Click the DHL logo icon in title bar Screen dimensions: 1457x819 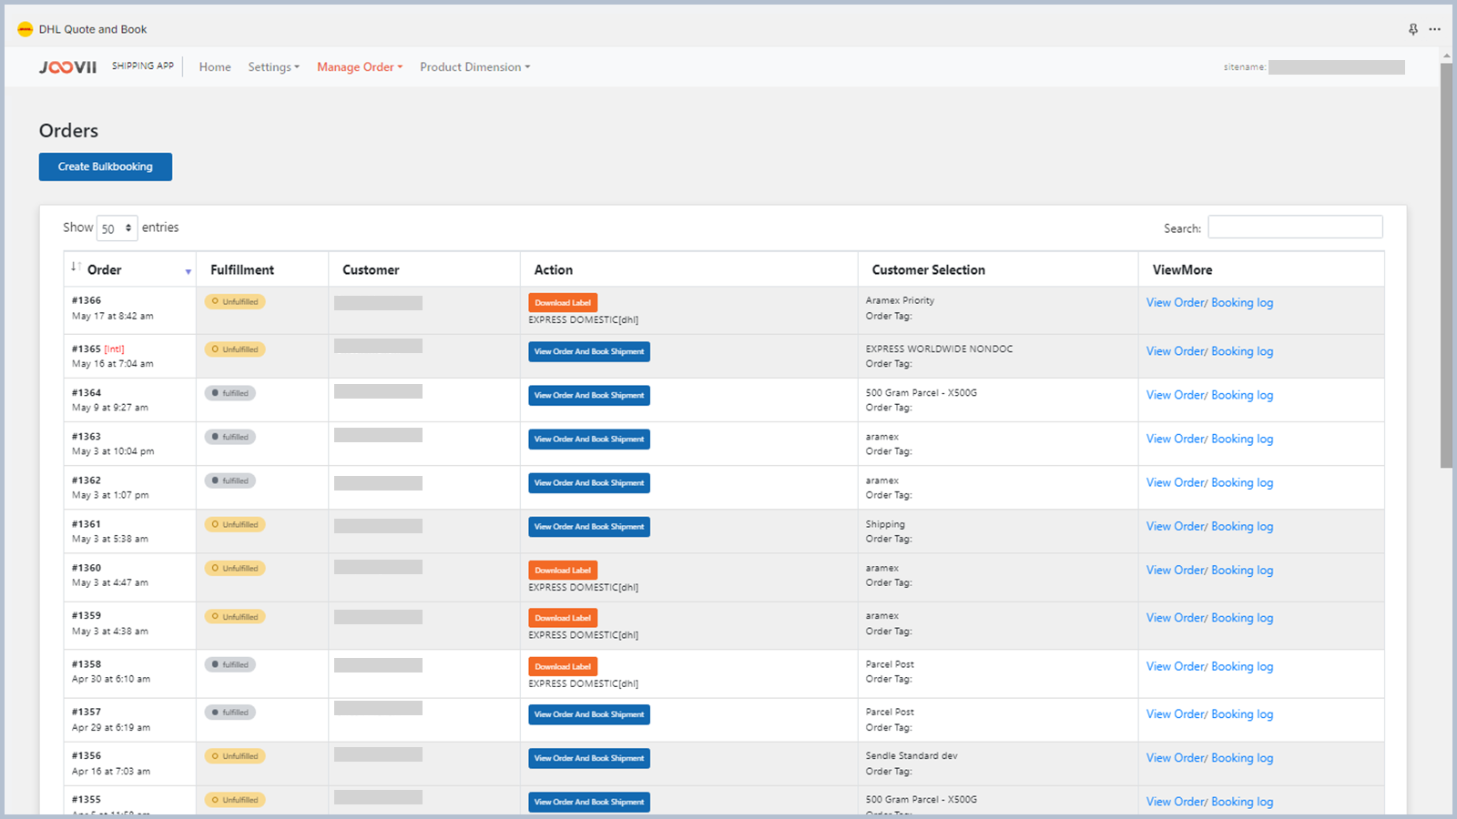25,29
